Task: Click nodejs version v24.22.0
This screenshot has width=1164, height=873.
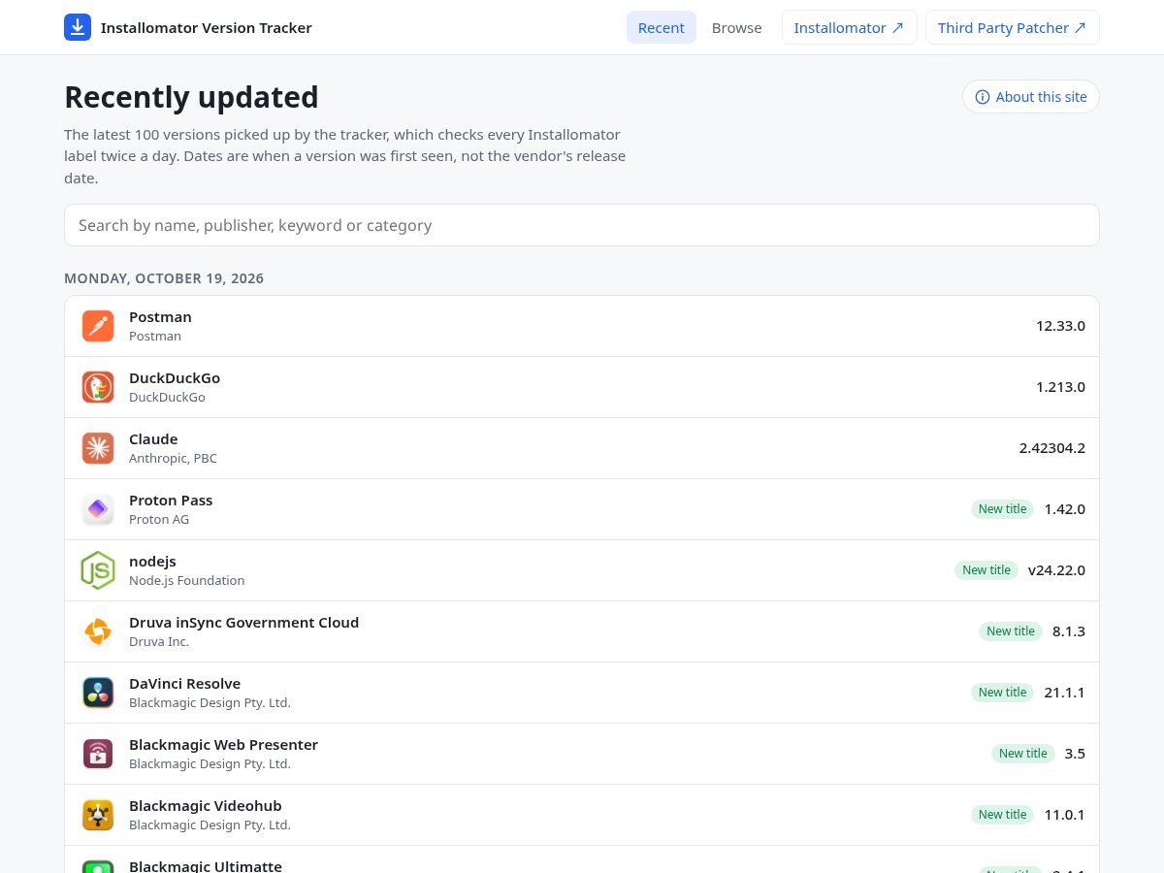Action: click(x=1056, y=570)
